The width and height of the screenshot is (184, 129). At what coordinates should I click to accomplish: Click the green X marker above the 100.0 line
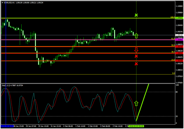136,15
